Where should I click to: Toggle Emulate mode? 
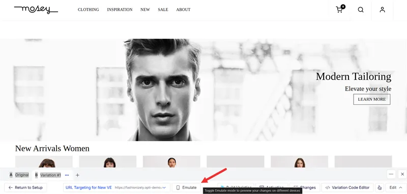[186, 187]
